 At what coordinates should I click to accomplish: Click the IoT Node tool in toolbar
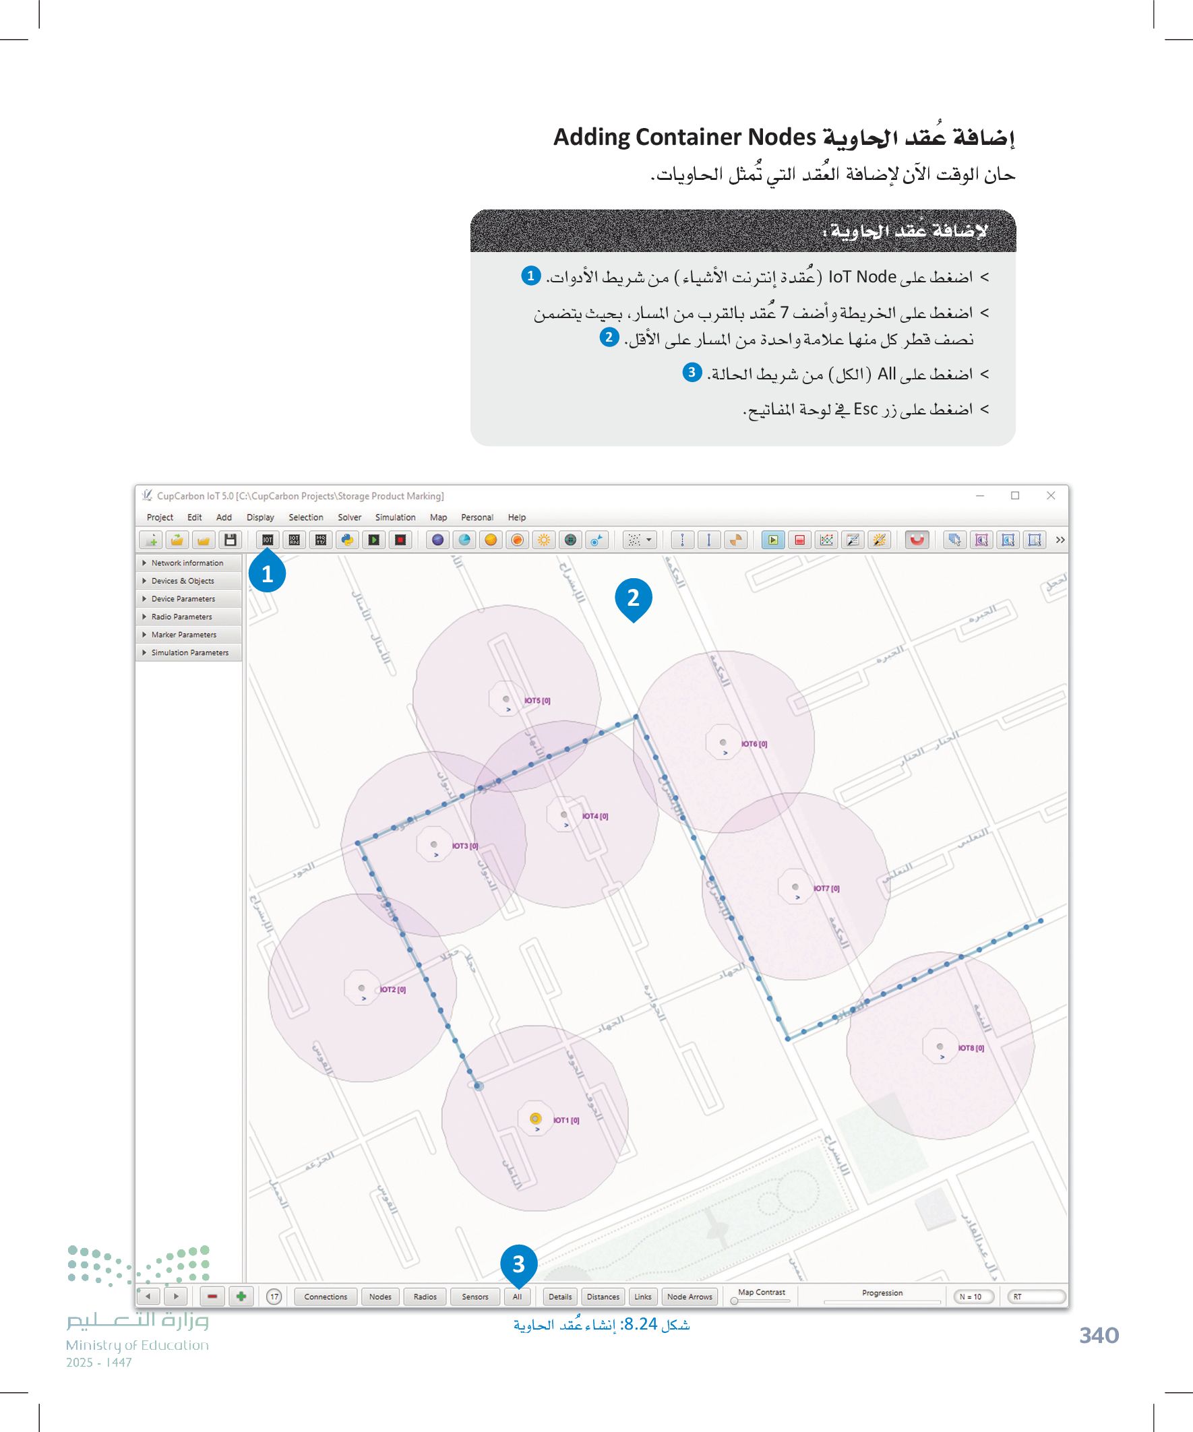point(268,540)
